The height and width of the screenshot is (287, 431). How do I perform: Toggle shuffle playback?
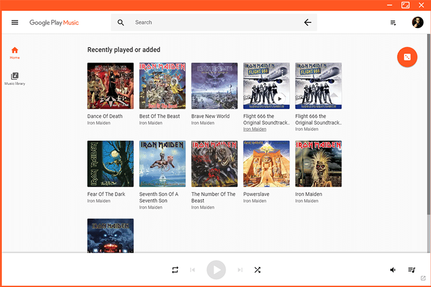pyautogui.click(x=257, y=270)
